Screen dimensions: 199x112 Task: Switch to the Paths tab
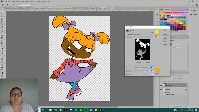(173, 72)
